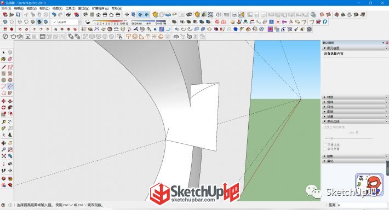Activate the Move tool
This screenshot has height=210, width=389.
coord(3,101)
